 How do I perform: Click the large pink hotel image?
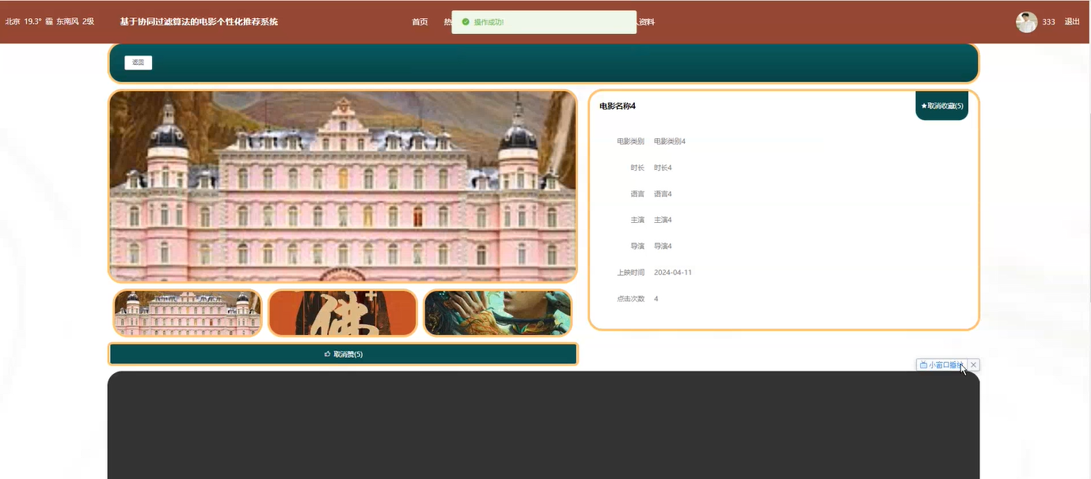pyautogui.click(x=343, y=187)
